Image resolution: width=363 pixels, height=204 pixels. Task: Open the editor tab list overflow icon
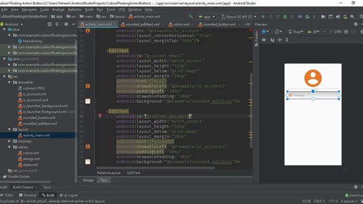[x=247, y=24]
